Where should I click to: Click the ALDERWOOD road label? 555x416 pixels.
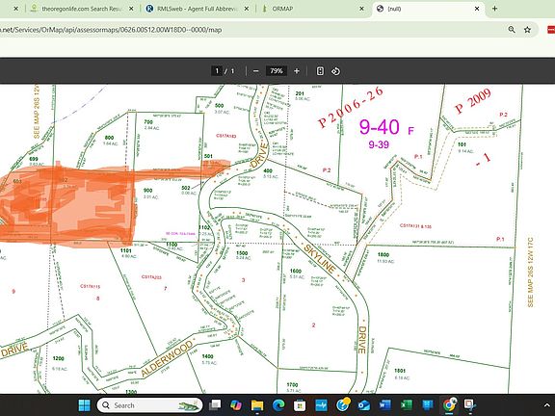(x=167, y=358)
